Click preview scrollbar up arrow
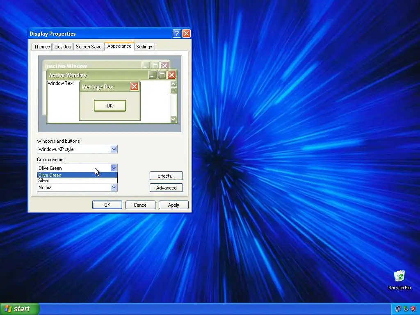This screenshot has height=315, width=420. [173, 84]
